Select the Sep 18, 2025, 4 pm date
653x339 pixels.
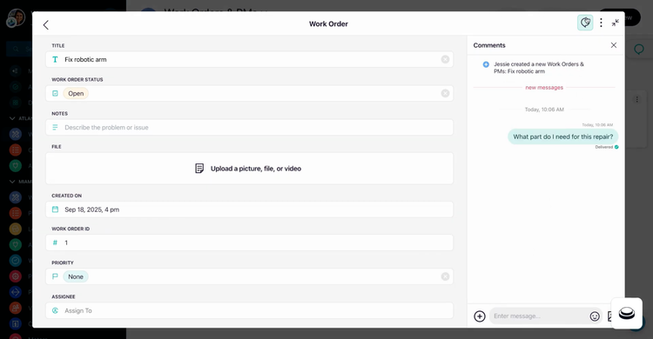tap(91, 209)
